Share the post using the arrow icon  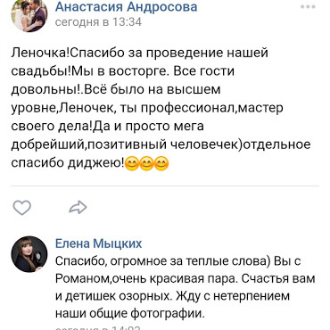(78, 207)
